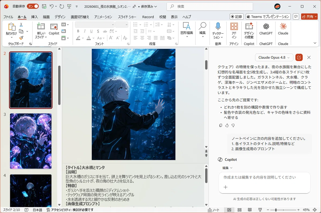Toggle AutoSave switch off
The width and height of the screenshot is (321, 213).
[33, 6]
